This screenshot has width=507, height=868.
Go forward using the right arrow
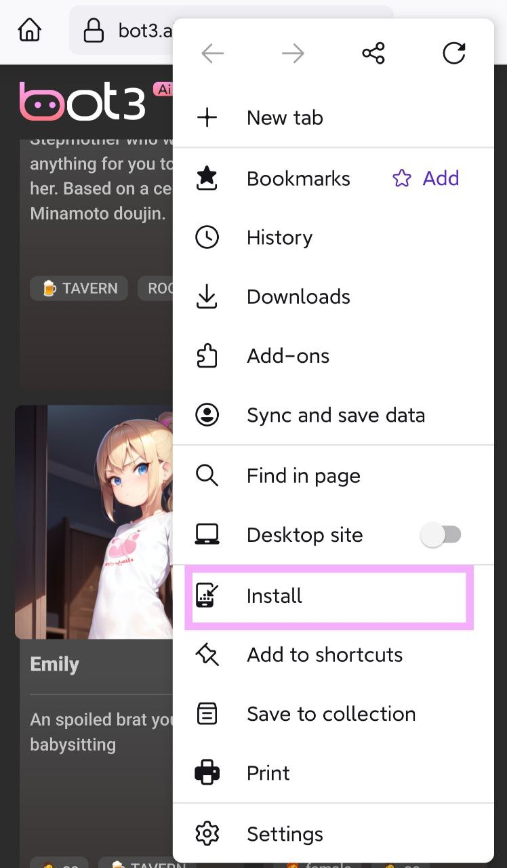[x=293, y=54]
